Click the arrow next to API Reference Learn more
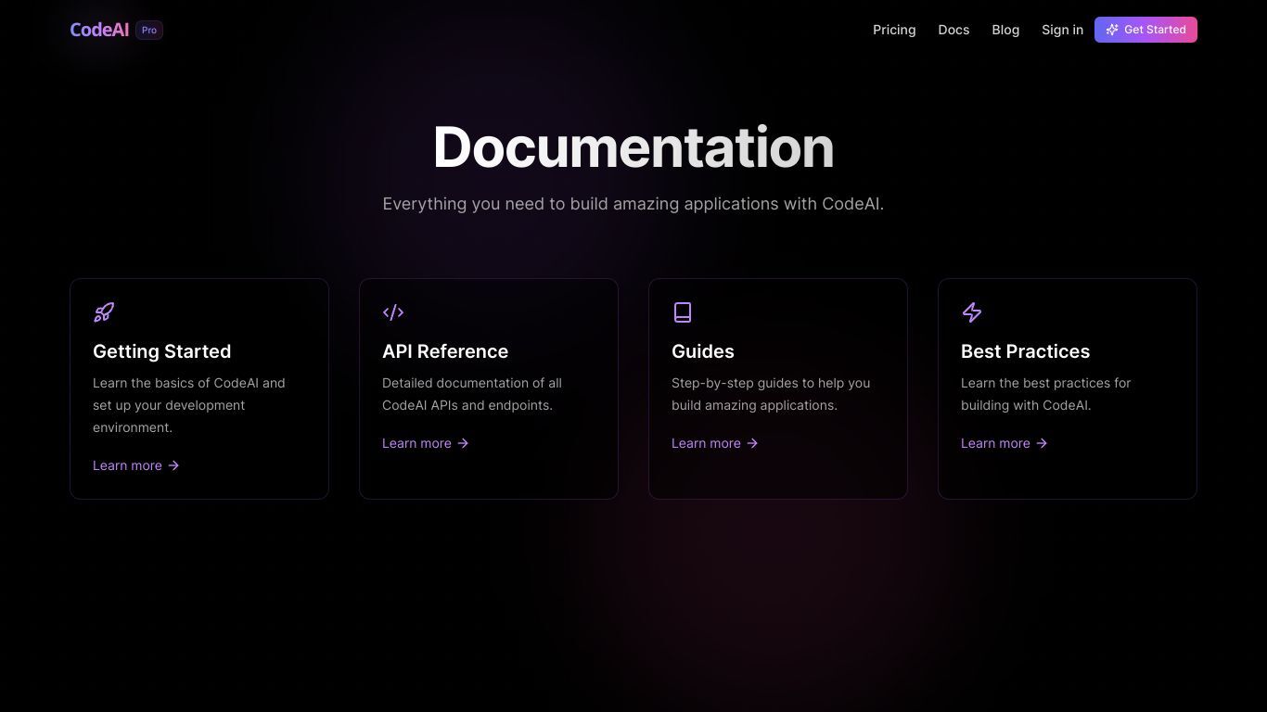Image resolution: width=1267 pixels, height=712 pixels. pos(463,443)
